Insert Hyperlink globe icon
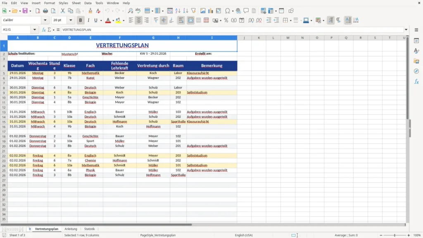This screenshot has width=423, height=238. tap(238, 11)
